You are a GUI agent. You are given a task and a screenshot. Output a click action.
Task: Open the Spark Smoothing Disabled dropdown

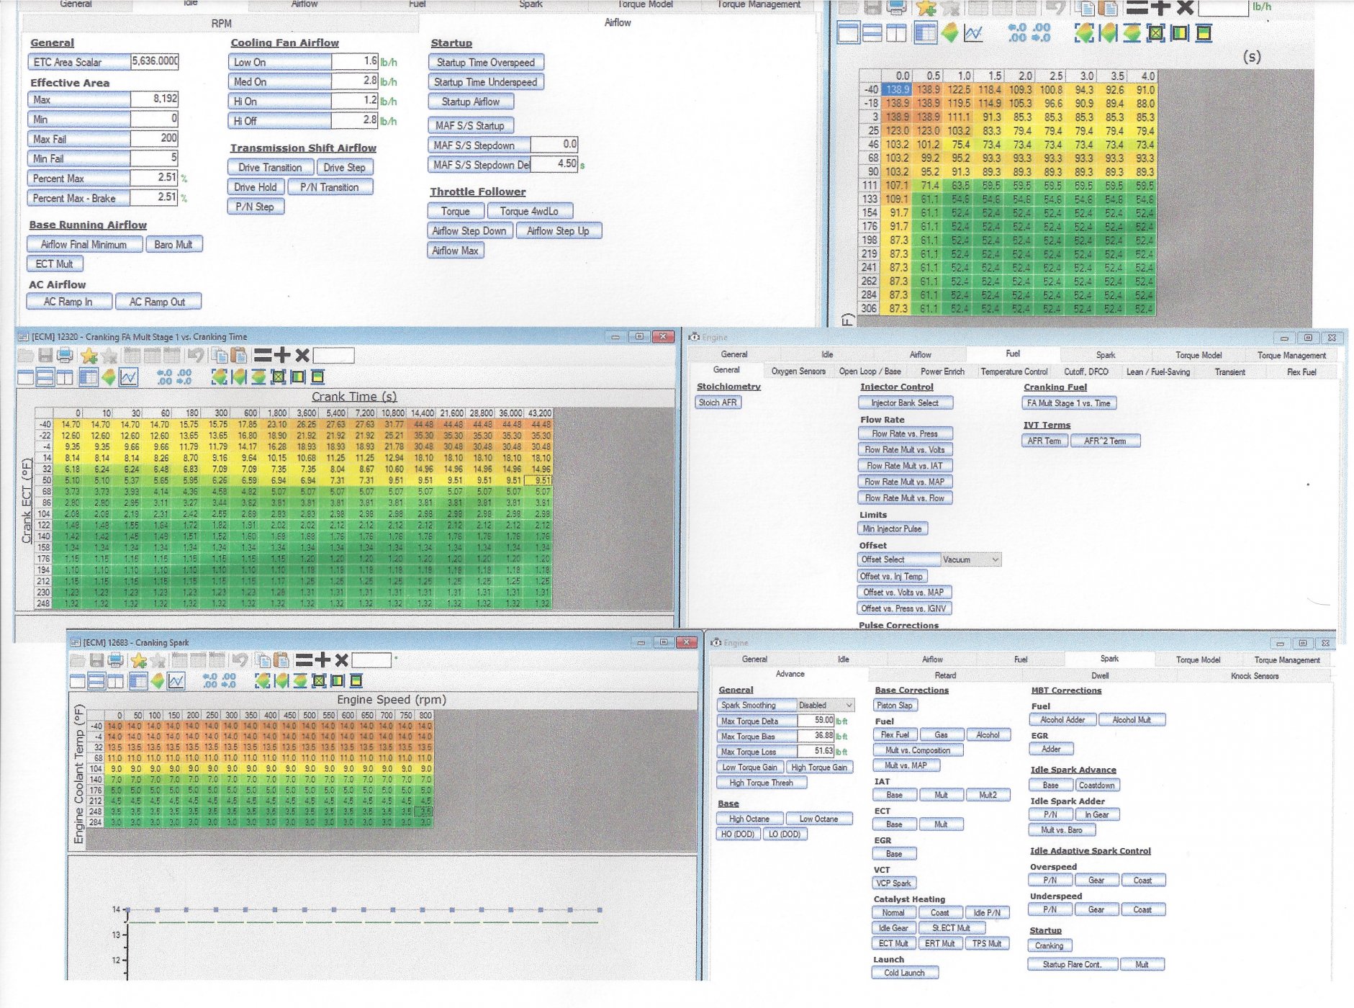coord(825,705)
